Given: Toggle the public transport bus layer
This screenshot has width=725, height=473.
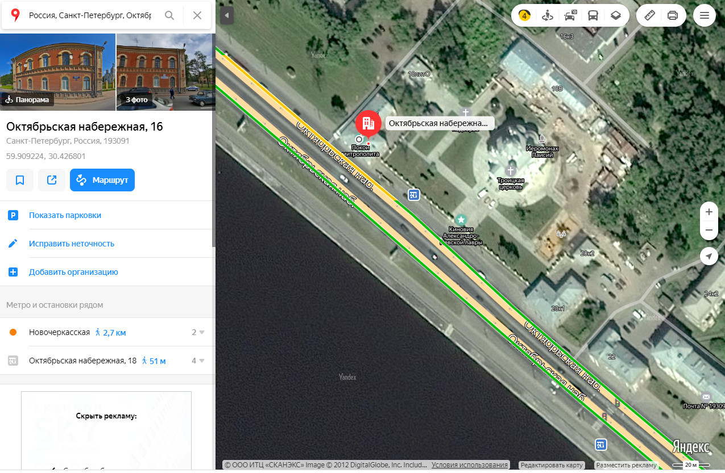Looking at the screenshot, I should [x=593, y=15].
